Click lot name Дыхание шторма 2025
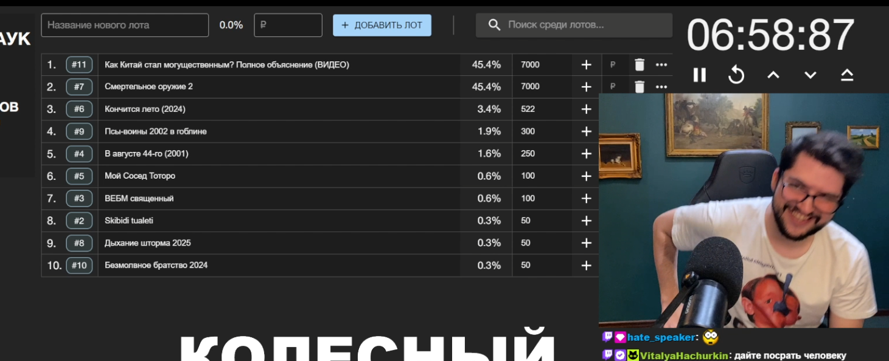 point(148,243)
